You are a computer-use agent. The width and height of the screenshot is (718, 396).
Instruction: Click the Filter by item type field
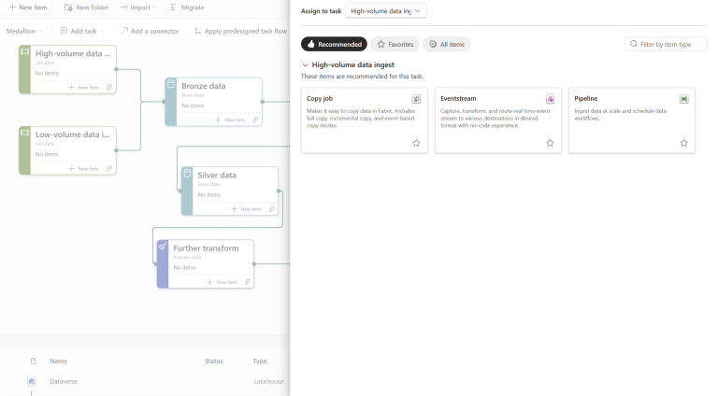(666, 44)
